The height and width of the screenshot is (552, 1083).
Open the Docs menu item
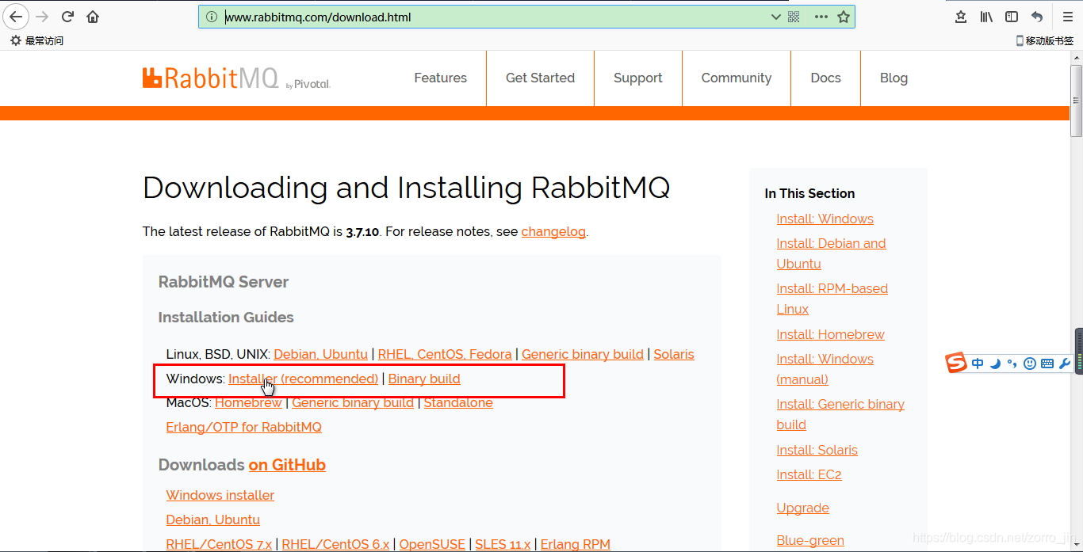point(825,78)
